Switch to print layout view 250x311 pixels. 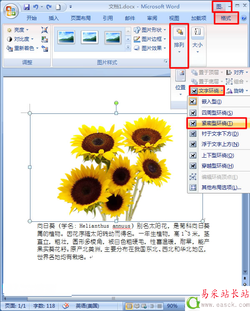(129, 306)
